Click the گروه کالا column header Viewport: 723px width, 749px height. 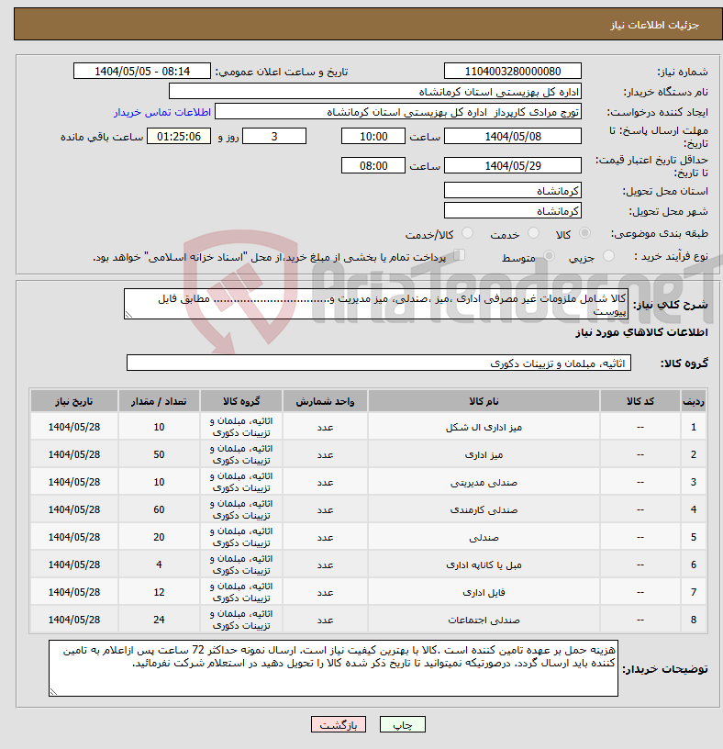241,401
